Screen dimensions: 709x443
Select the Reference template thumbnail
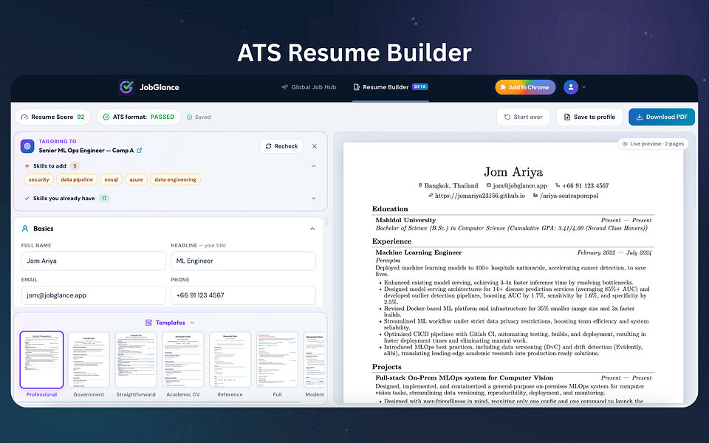click(230, 360)
